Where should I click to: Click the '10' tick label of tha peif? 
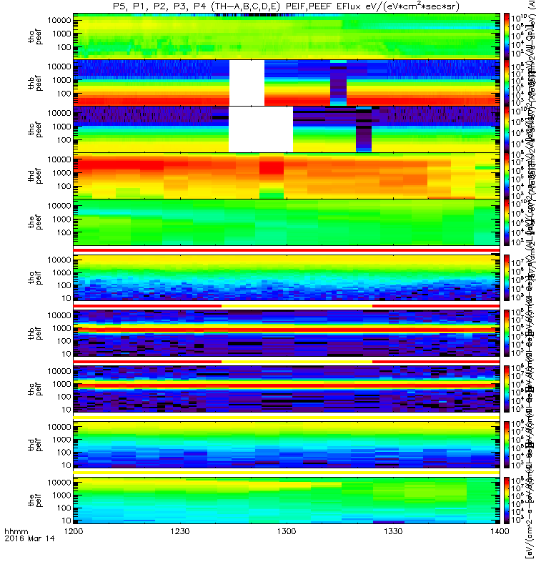coord(66,298)
